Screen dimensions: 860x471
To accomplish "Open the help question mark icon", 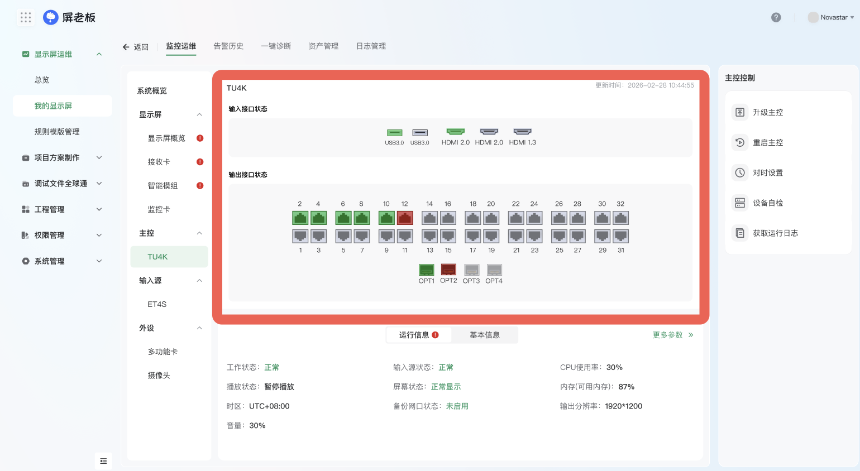I will point(776,17).
